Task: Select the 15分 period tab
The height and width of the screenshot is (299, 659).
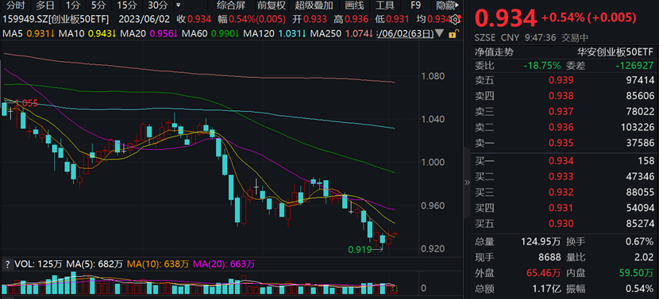Action: (x=126, y=6)
